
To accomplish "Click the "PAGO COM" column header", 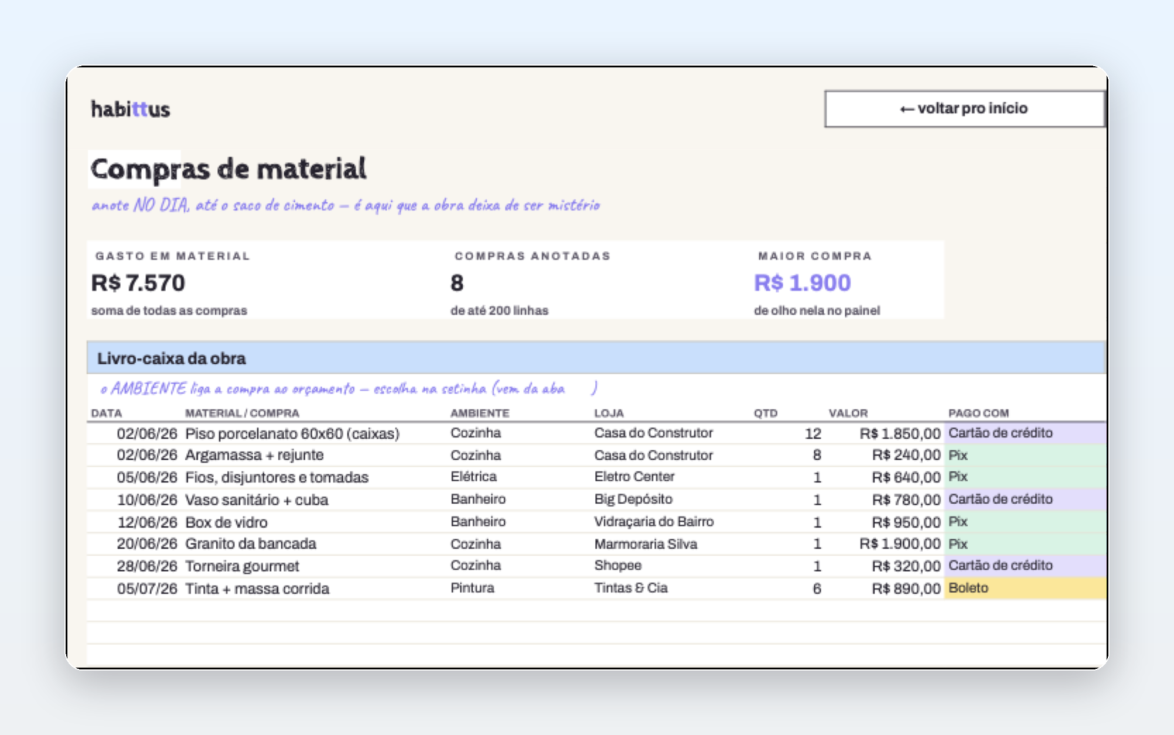I will pos(979,413).
